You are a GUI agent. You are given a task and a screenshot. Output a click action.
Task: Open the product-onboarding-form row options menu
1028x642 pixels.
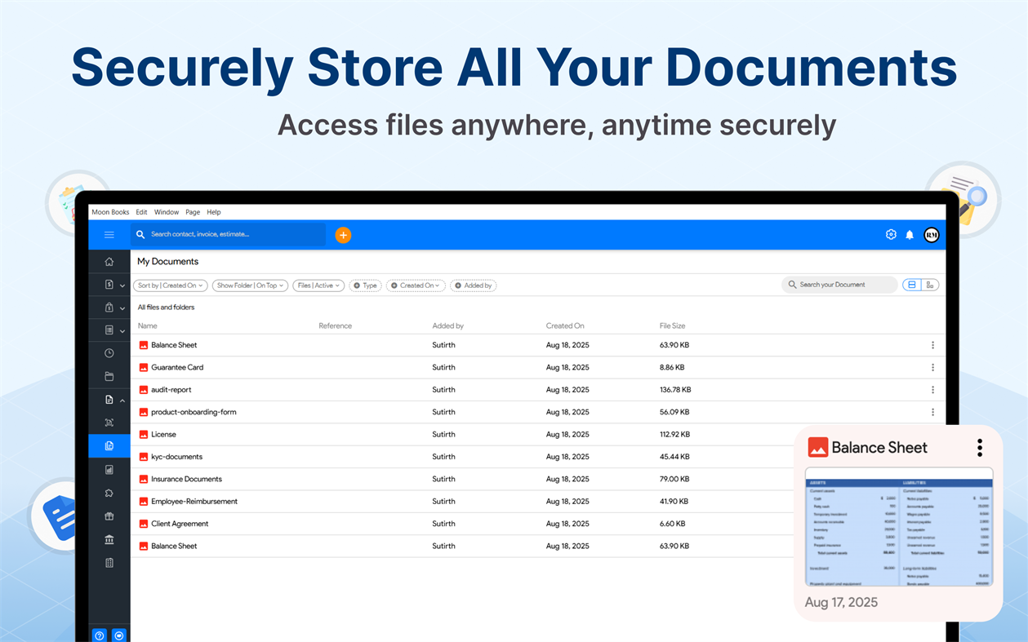(x=932, y=412)
